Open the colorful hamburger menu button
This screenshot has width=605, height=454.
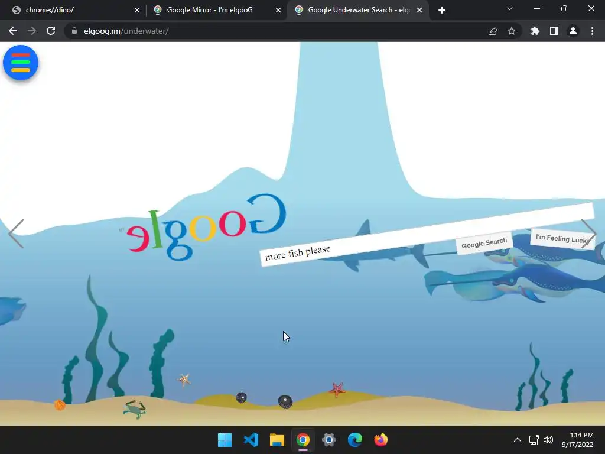21,63
